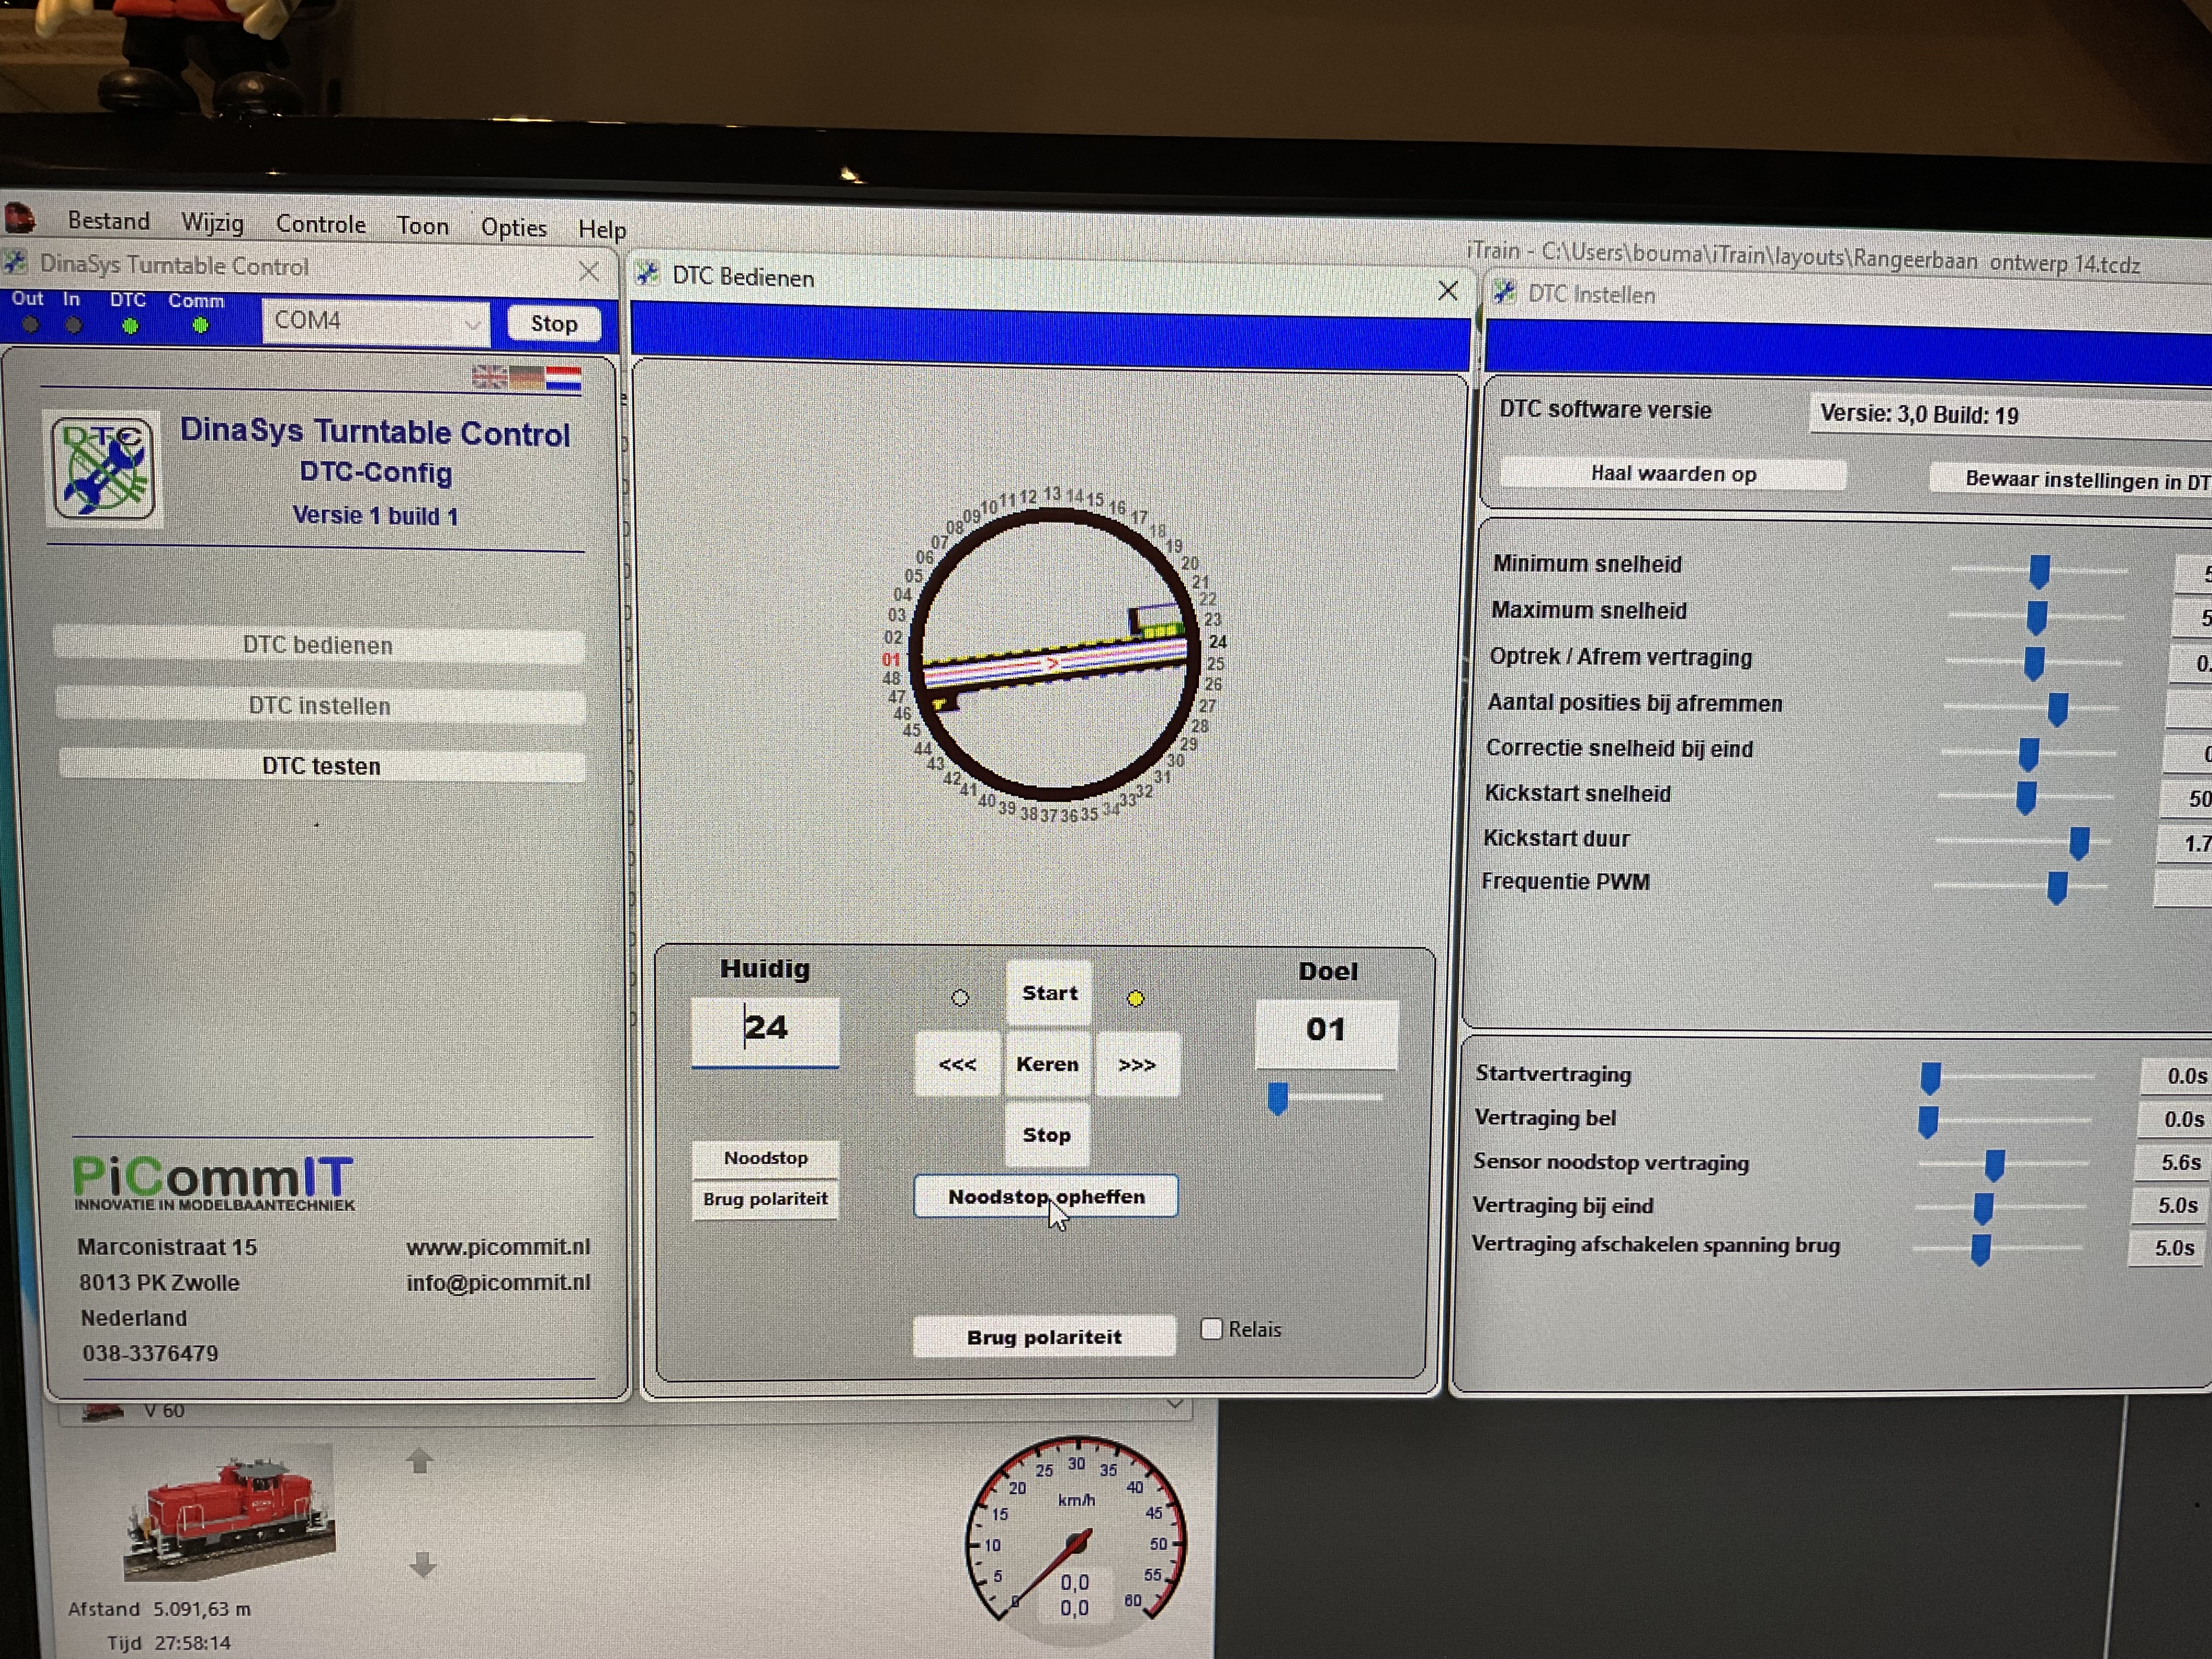Click the Aantal posities bij afremmen slider
2212x1659 pixels.
[x=2031, y=708]
